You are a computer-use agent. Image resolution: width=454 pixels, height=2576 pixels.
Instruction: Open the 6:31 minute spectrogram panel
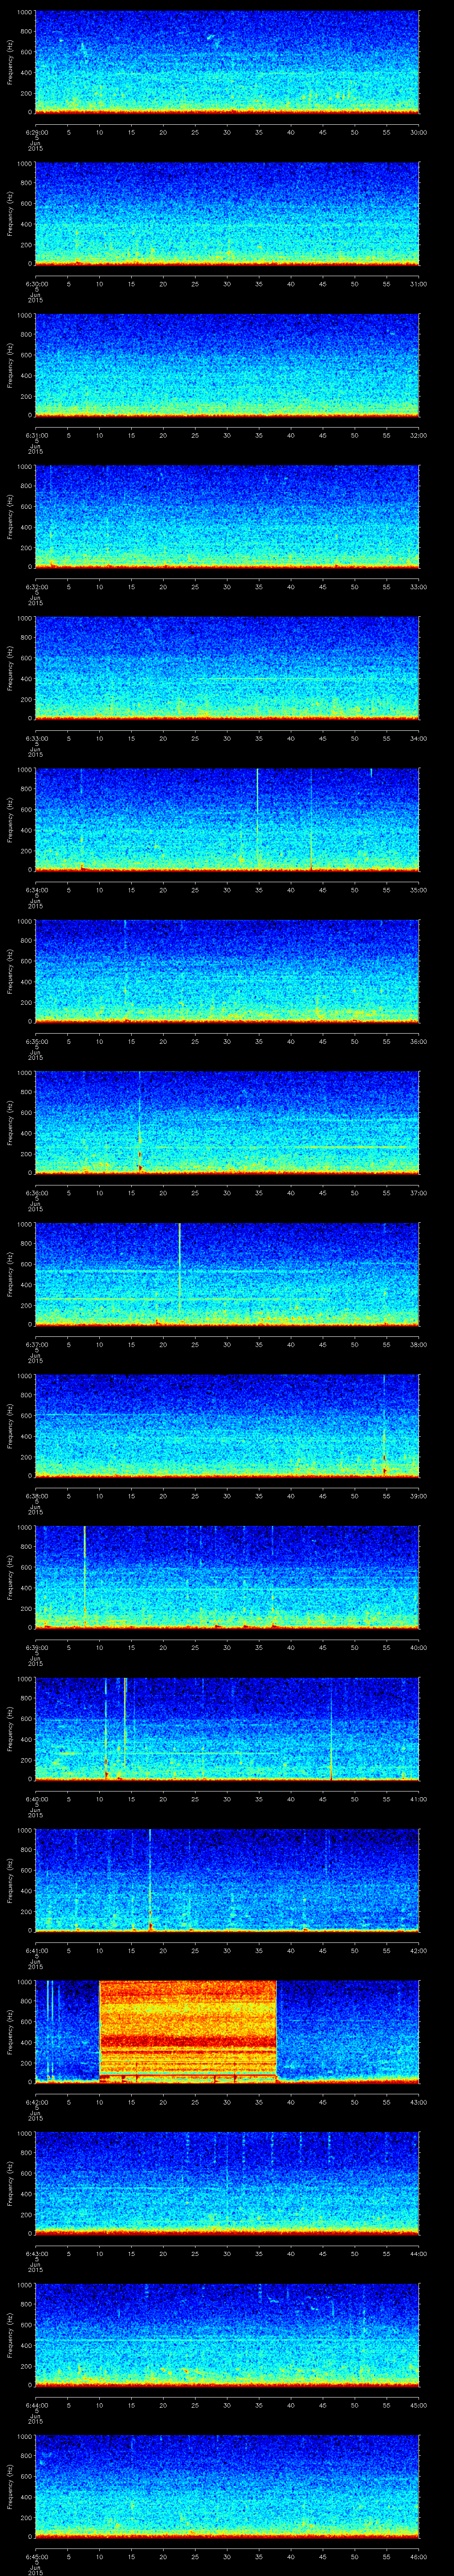pyautogui.click(x=227, y=365)
